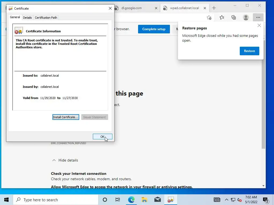Click the Issued to collabnet.local value
This screenshot has width=274, height=205.
[50, 76]
